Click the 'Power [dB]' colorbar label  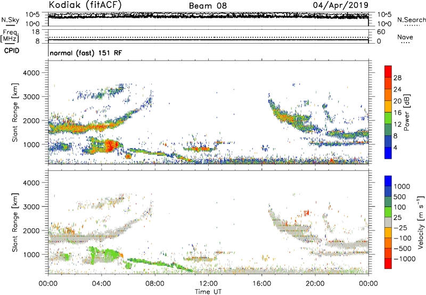[x=407, y=112]
